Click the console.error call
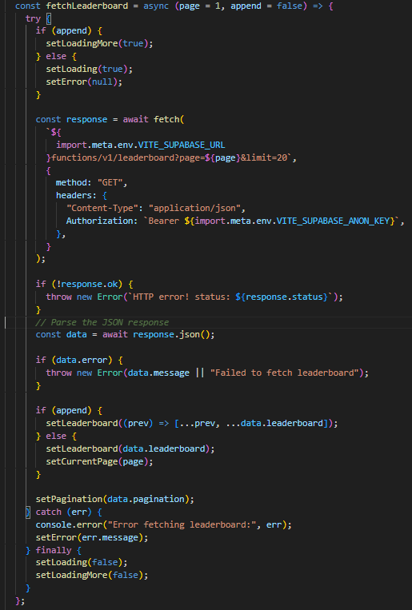Image resolution: width=412 pixels, height=610 pixels. coord(163,524)
